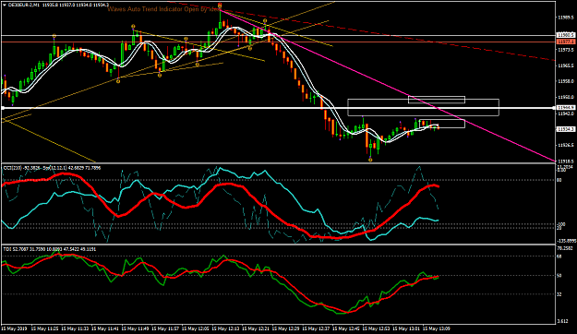This screenshot has width=577, height=334.
Task: Select the white 11980.5 price tag
Action: click(x=565, y=35)
